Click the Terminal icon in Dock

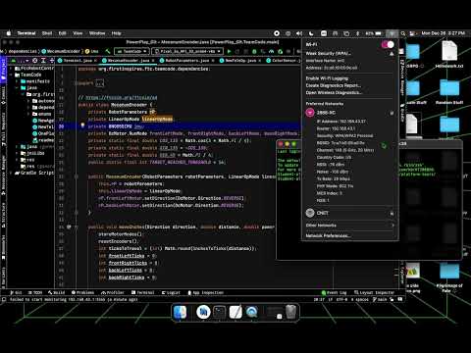219,313
